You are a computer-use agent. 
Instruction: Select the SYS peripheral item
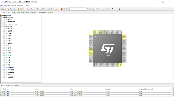(9, 55)
